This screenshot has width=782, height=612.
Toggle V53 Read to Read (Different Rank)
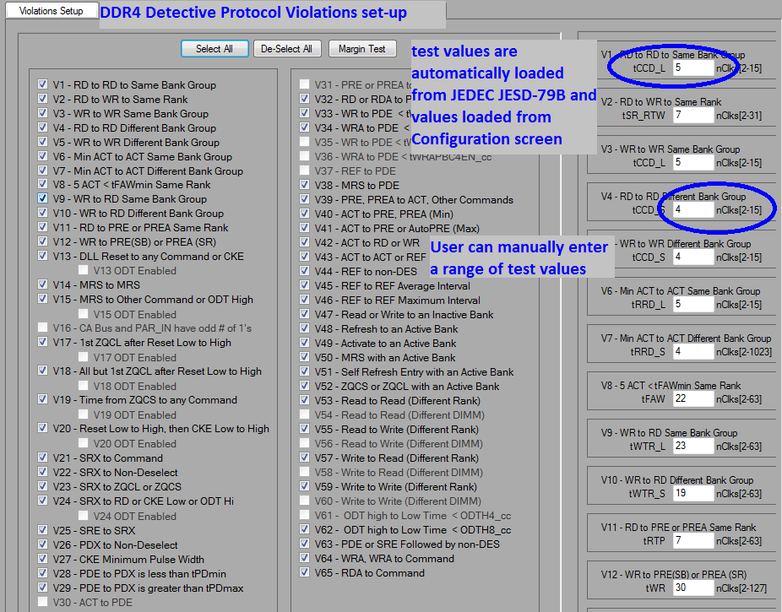coord(304,400)
